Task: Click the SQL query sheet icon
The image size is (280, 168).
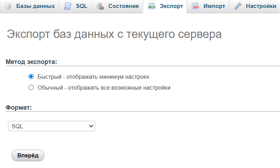Action: pos(68,6)
